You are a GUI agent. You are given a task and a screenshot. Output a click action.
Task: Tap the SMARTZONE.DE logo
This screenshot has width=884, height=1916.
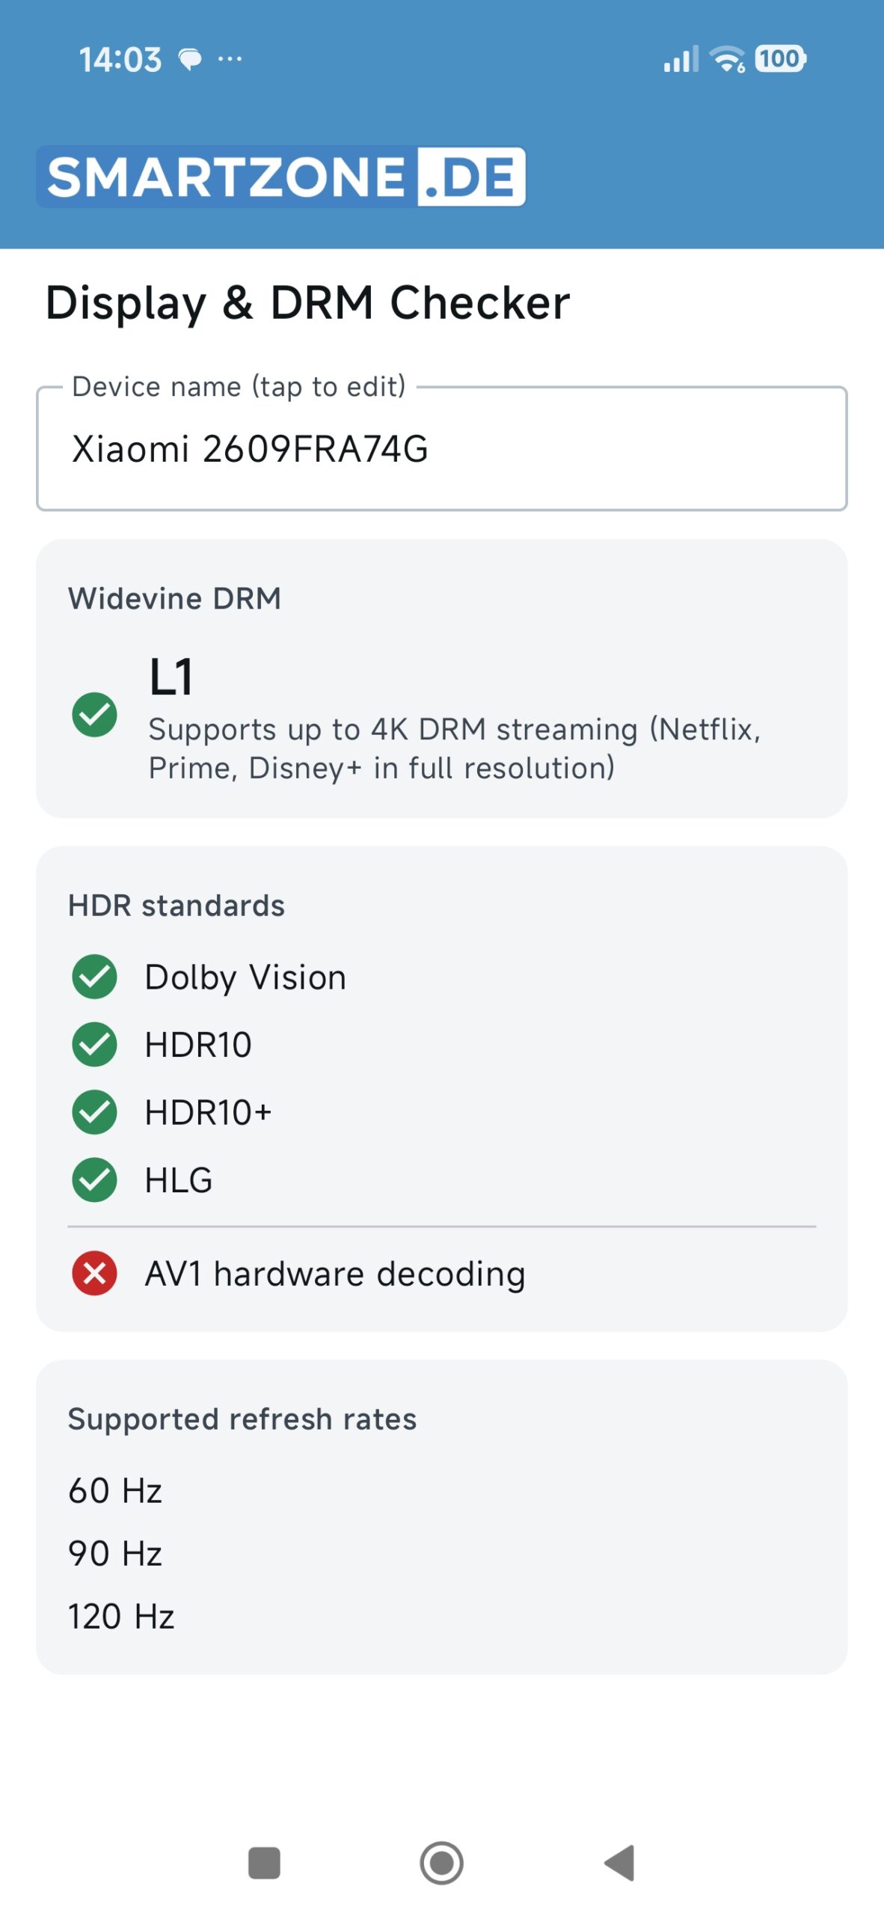point(281,177)
